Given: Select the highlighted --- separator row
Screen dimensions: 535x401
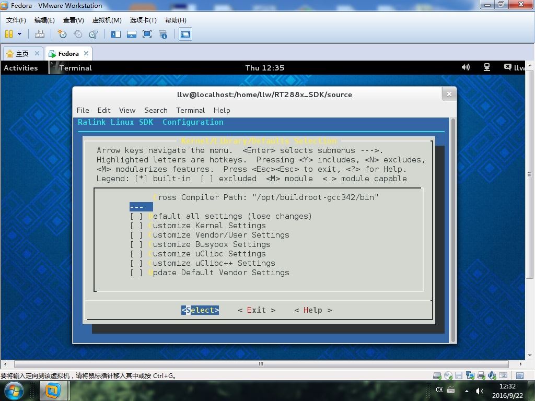Looking at the screenshot, I should click(x=141, y=207).
